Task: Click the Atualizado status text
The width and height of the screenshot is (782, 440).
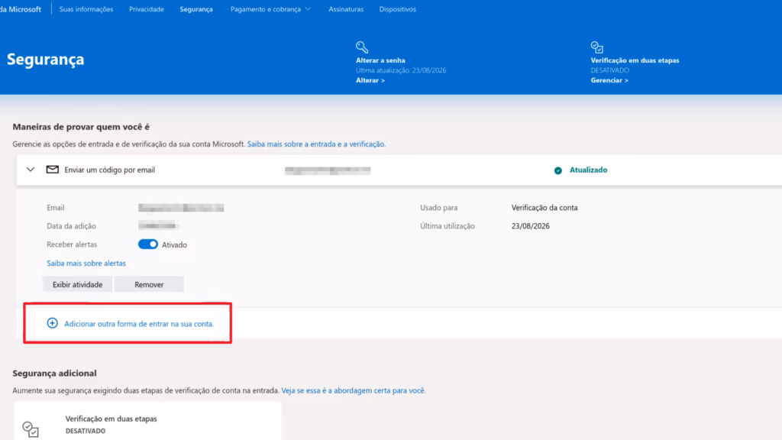Action: pos(589,170)
